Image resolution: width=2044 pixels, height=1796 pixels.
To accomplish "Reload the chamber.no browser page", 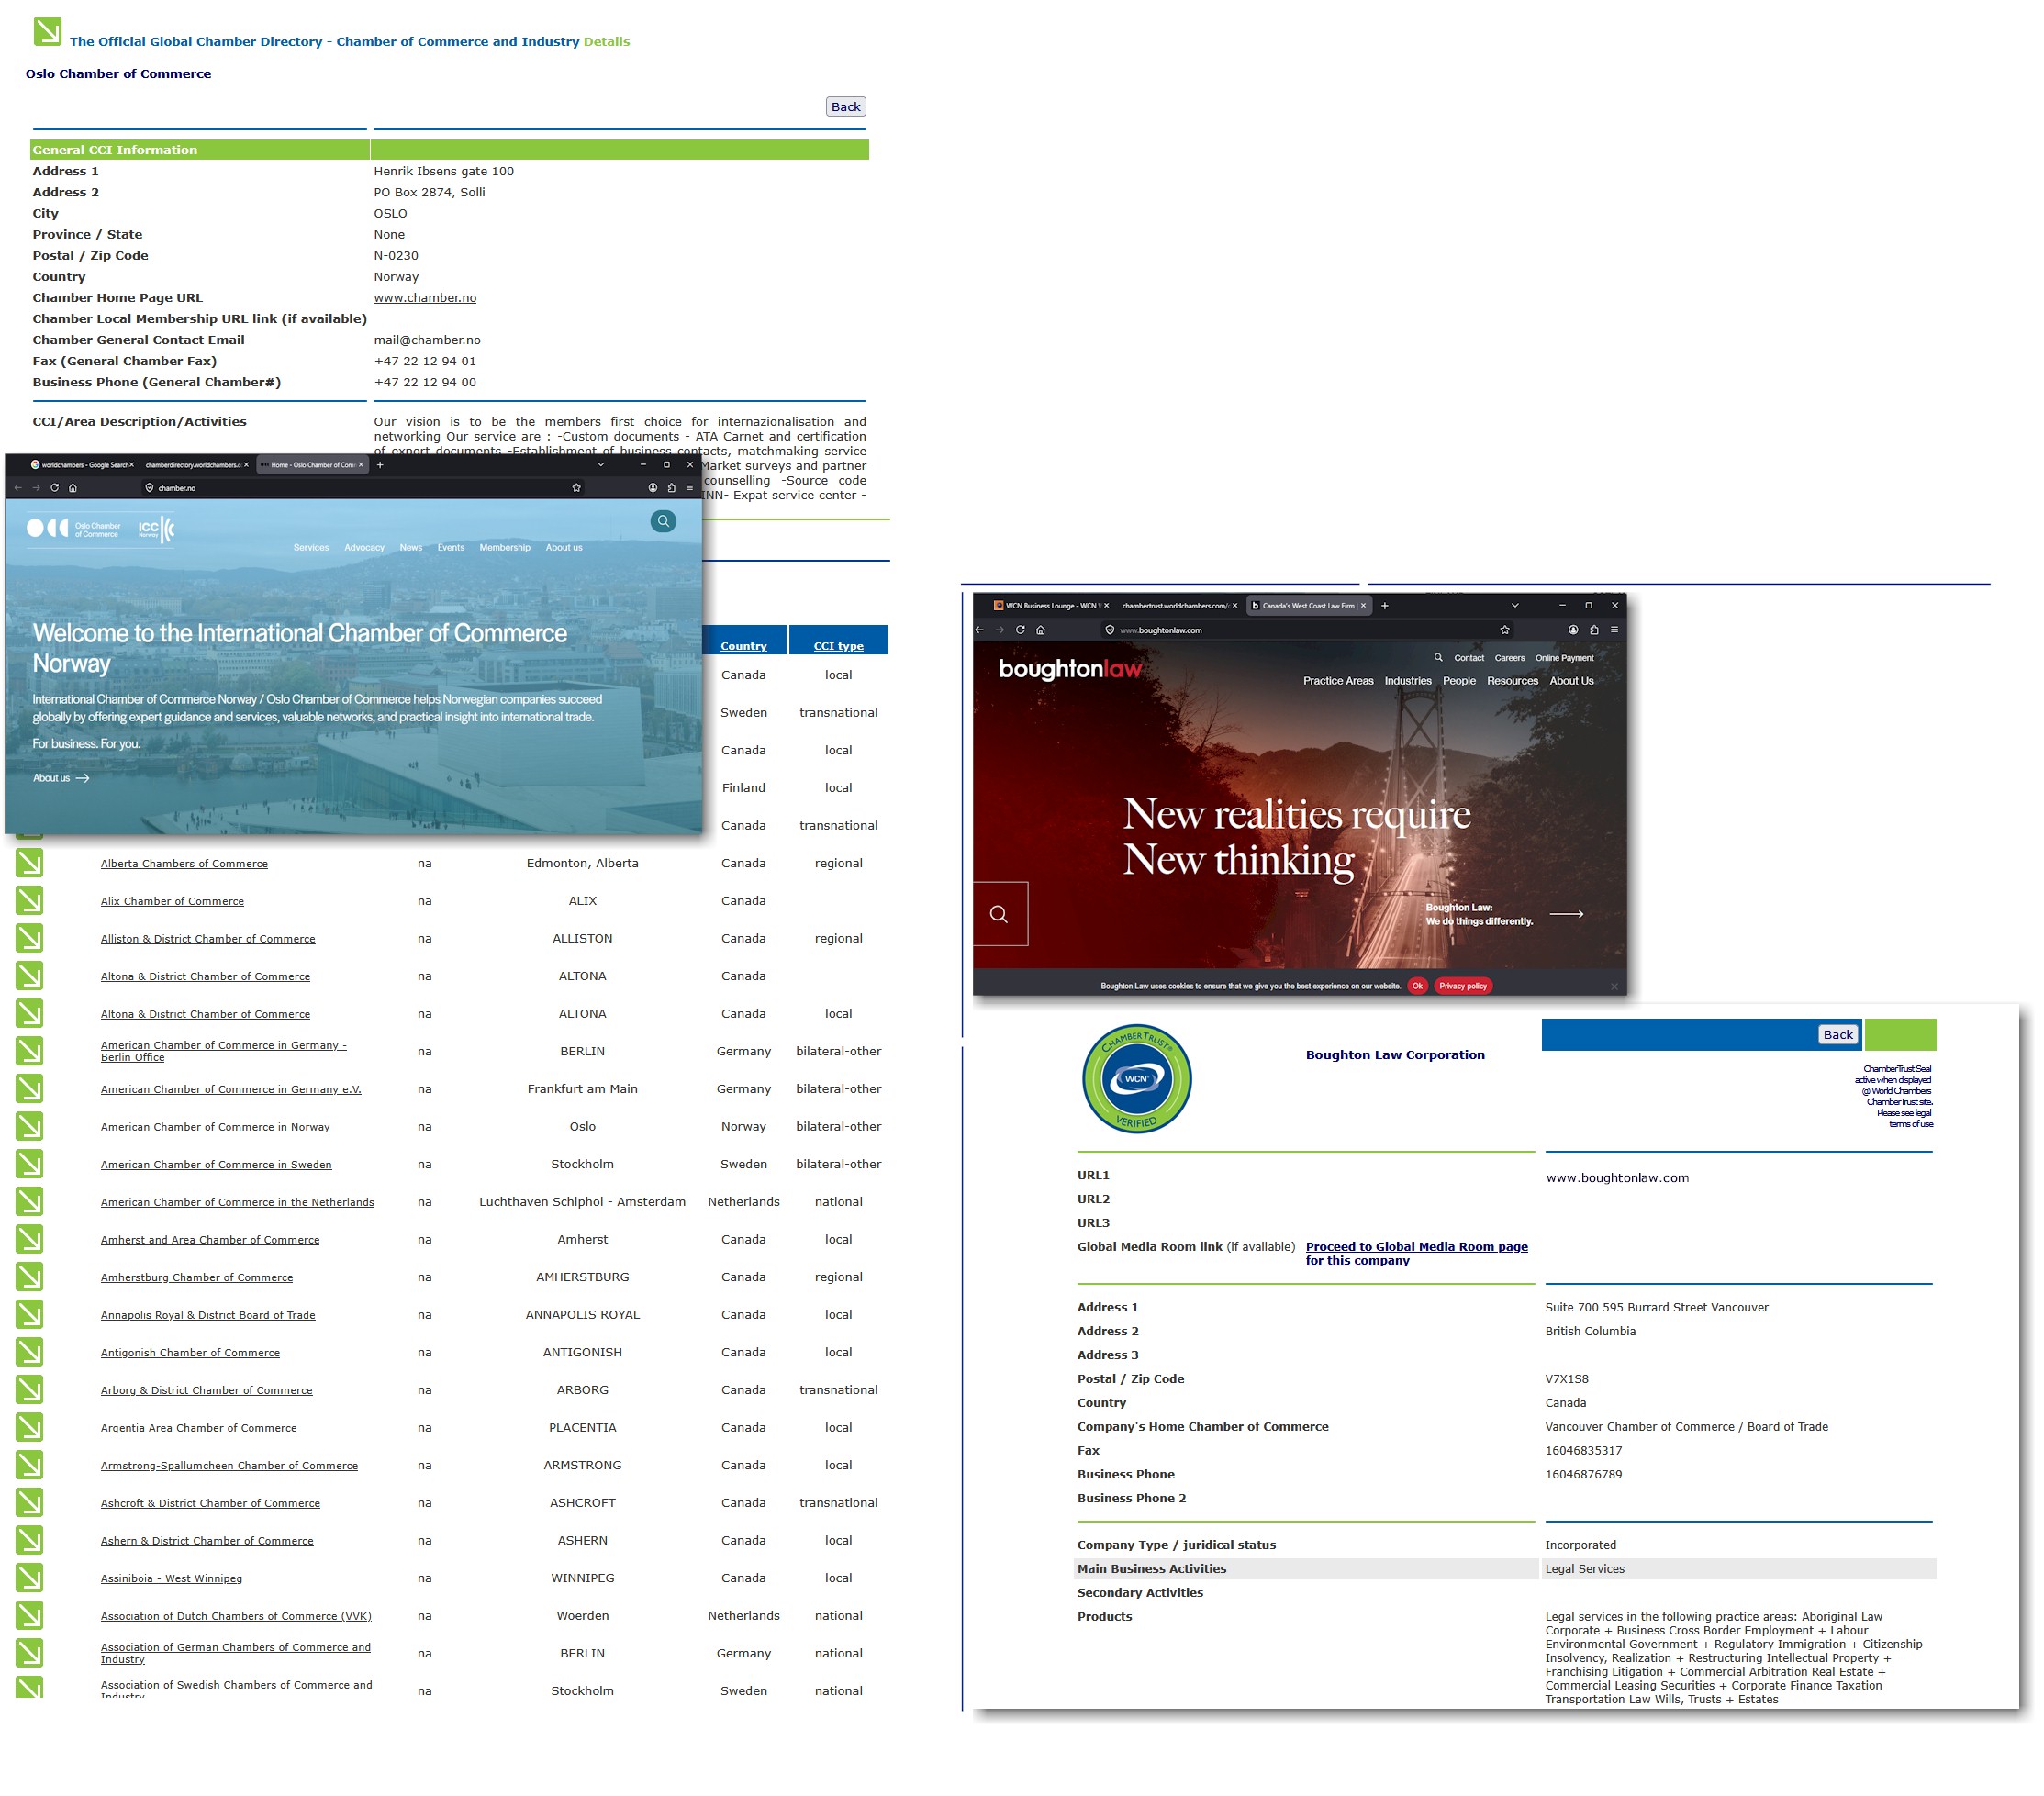I will point(54,488).
